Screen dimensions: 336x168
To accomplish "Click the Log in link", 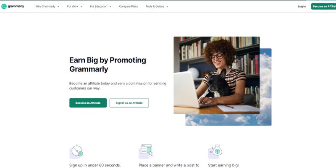I will 302,6.
